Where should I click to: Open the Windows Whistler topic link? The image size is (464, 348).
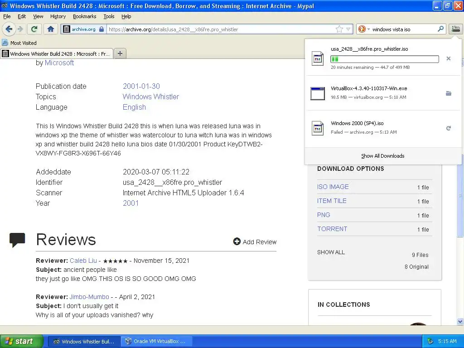click(150, 97)
